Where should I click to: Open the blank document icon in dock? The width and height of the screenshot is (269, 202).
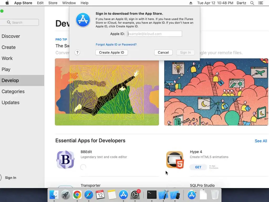pos(203,195)
